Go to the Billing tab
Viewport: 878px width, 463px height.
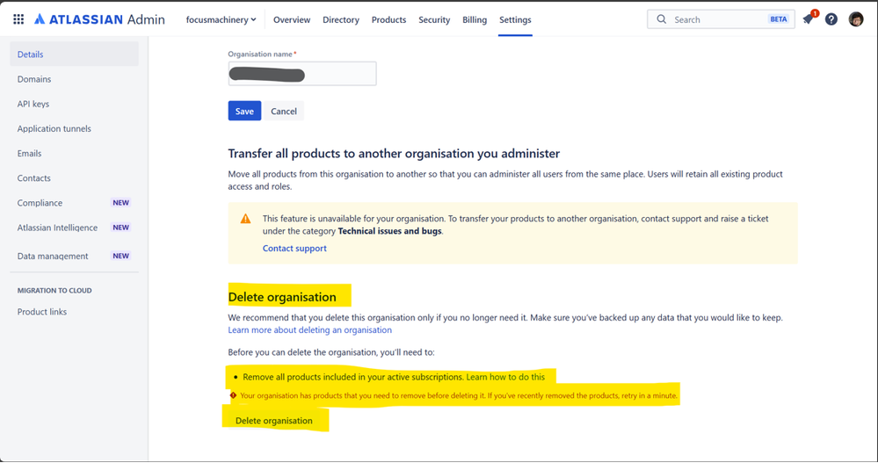(x=475, y=19)
